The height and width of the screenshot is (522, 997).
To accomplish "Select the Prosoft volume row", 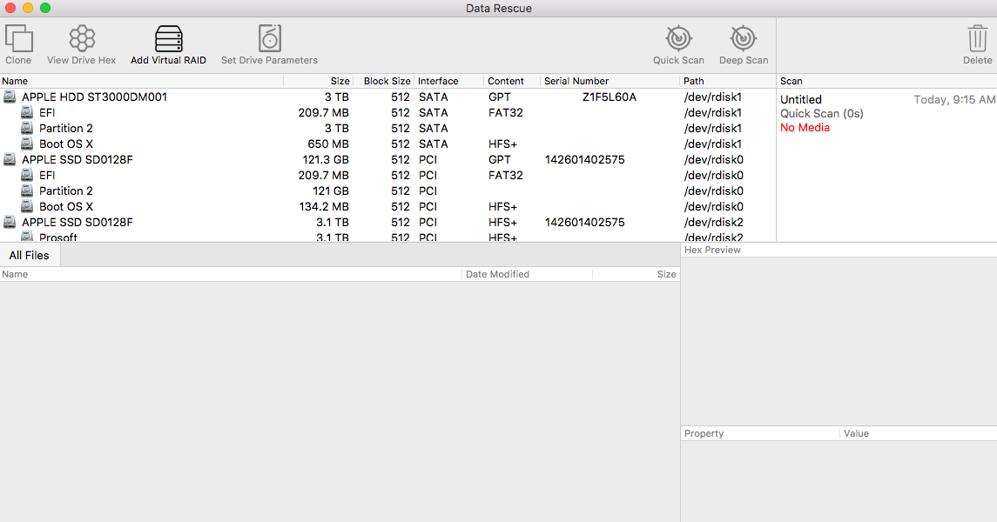I will [x=57, y=238].
